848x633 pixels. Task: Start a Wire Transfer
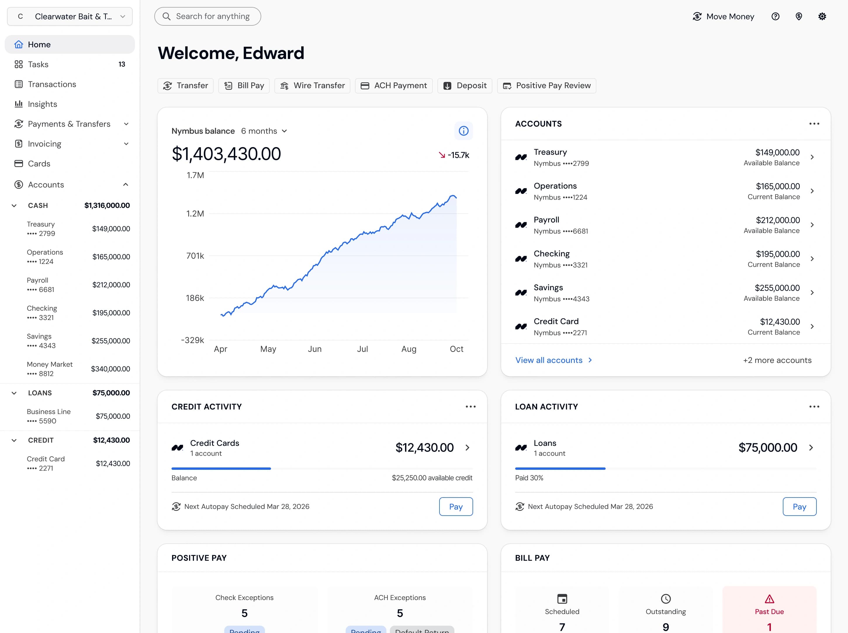(x=312, y=86)
